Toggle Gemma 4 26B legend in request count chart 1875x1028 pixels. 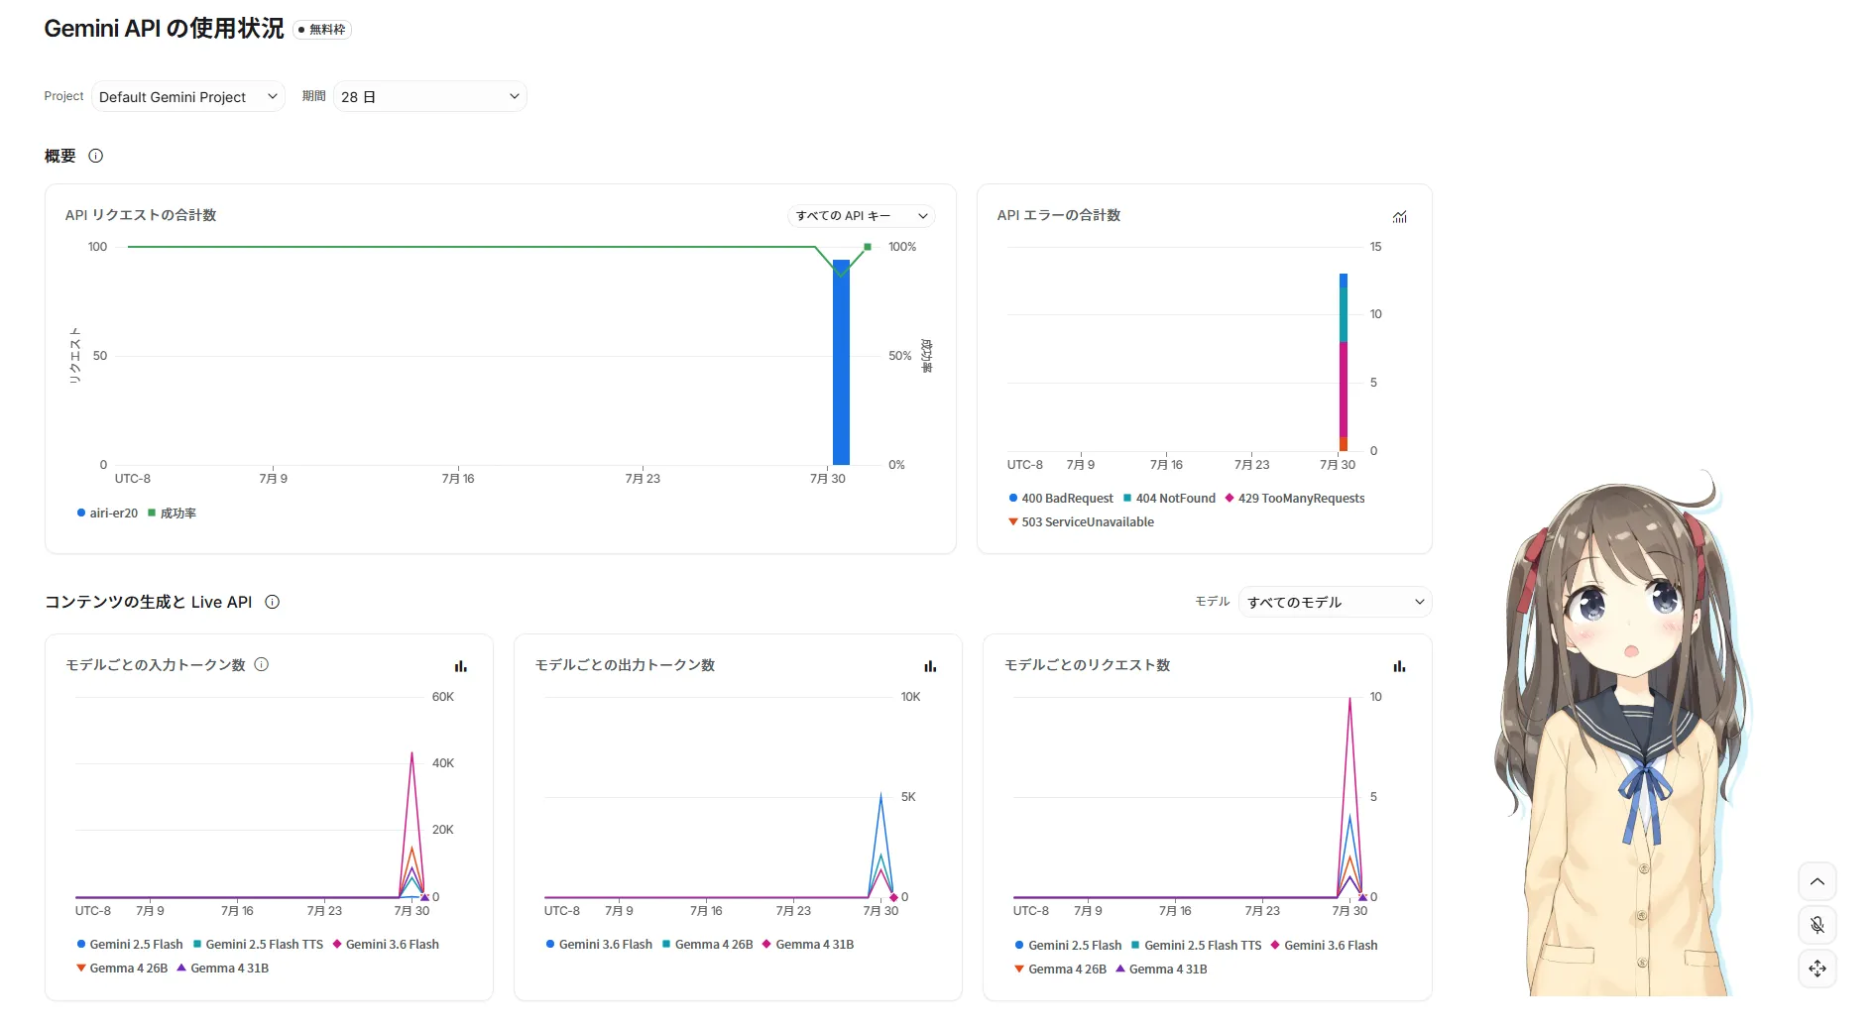[x=1061, y=969]
